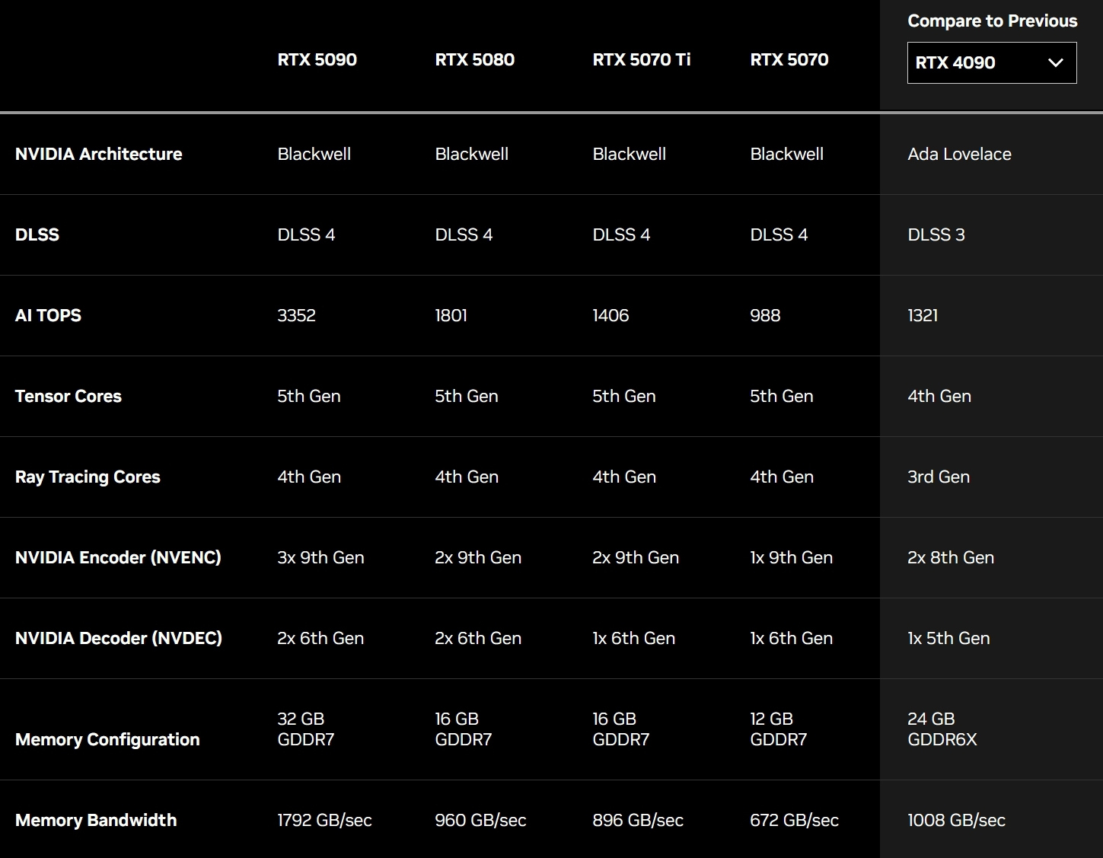The height and width of the screenshot is (858, 1103).
Task: Click the 24 GB GDDR6X memory cell
Action: [942, 729]
